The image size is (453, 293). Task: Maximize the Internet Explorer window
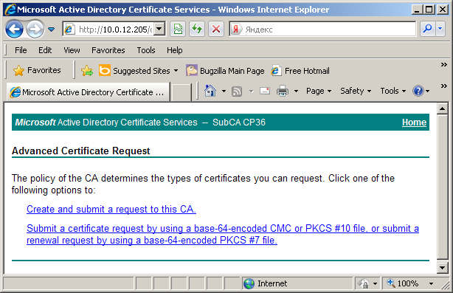[429, 10]
